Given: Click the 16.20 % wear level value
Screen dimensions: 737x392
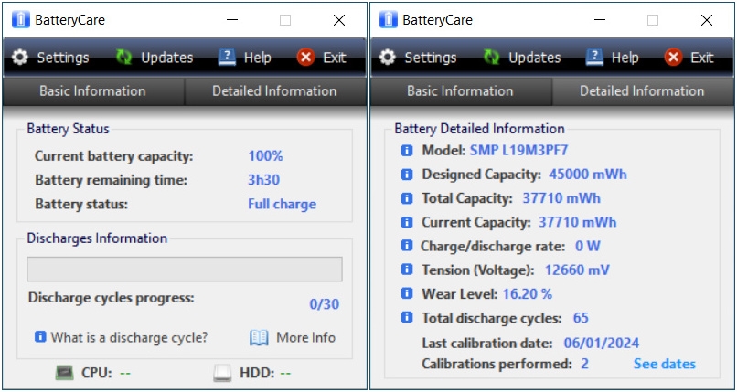Looking at the screenshot, I should point(528,294).
